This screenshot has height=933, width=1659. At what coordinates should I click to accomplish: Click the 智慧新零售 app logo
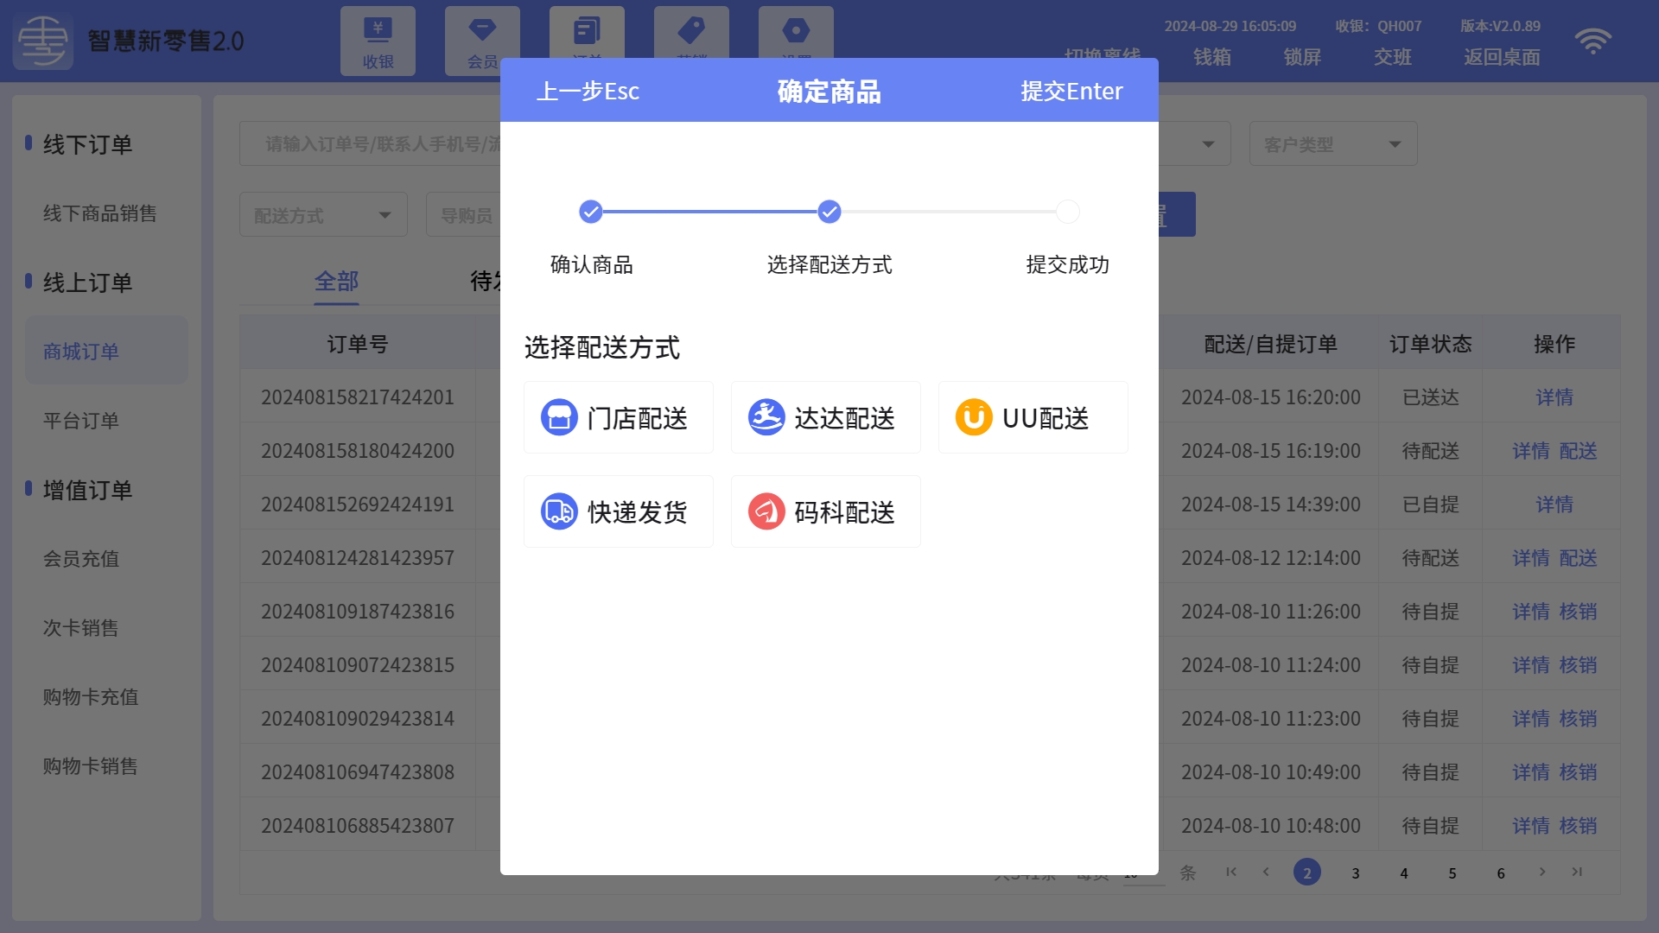42,41
